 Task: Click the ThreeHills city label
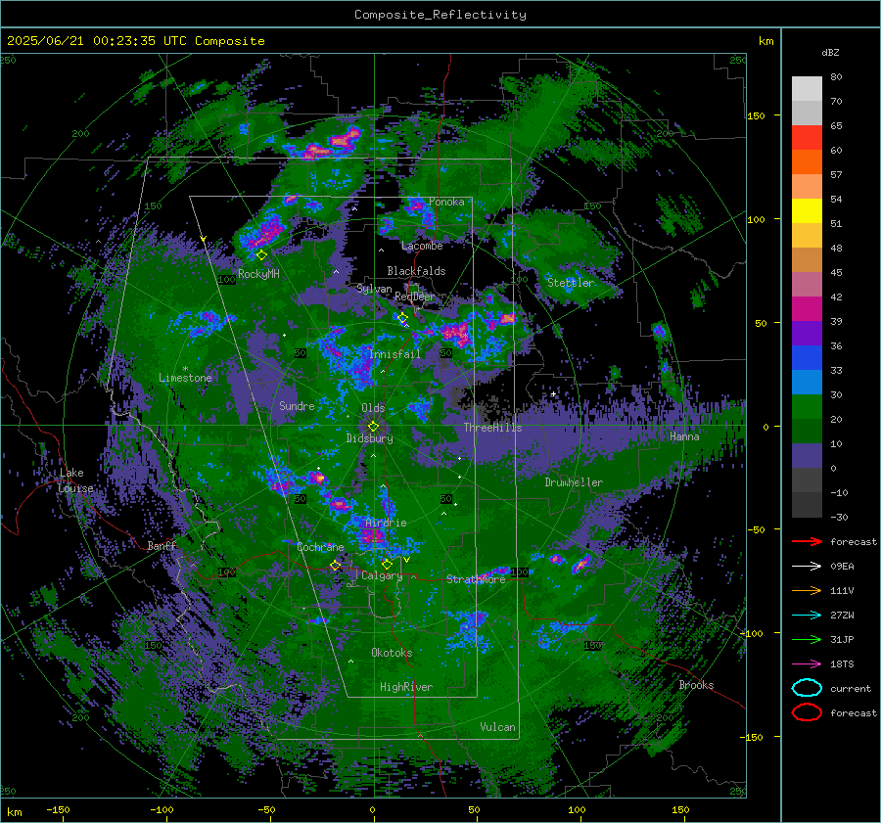tap(492, 428)
